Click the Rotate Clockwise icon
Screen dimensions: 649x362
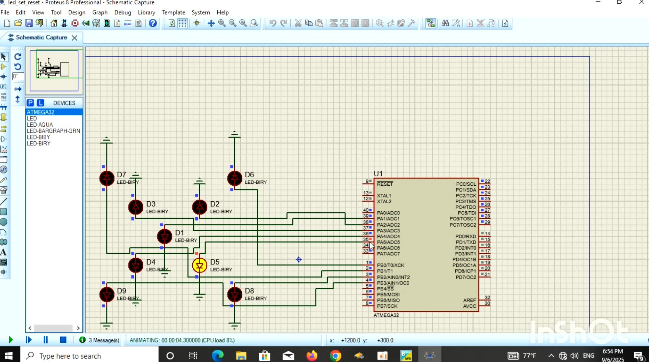point(18,56)
